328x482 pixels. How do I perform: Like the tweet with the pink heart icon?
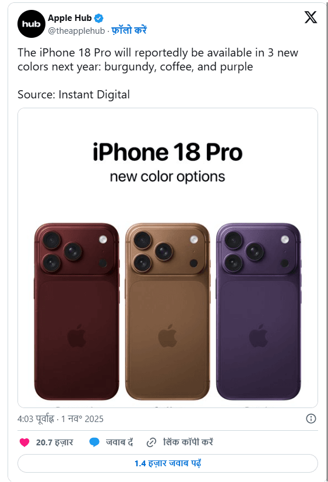tap(24, 442)
